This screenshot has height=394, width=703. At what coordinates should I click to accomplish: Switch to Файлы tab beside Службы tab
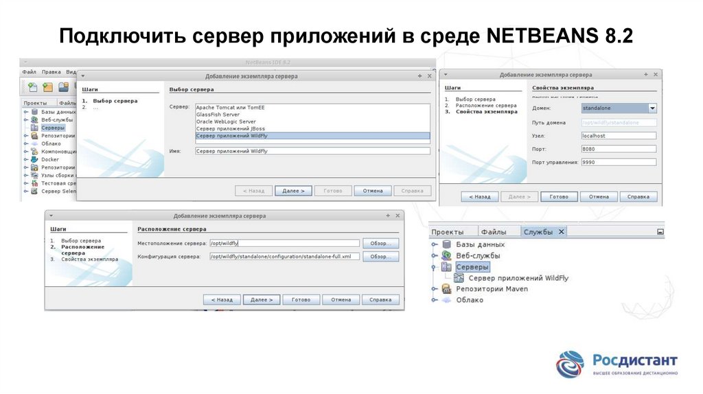(494, 232)
